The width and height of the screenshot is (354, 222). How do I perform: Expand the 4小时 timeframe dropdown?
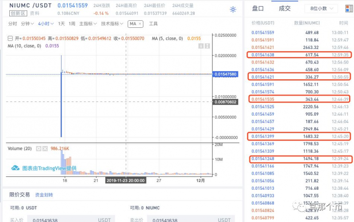pyautogui.click(x=46, y=23)
